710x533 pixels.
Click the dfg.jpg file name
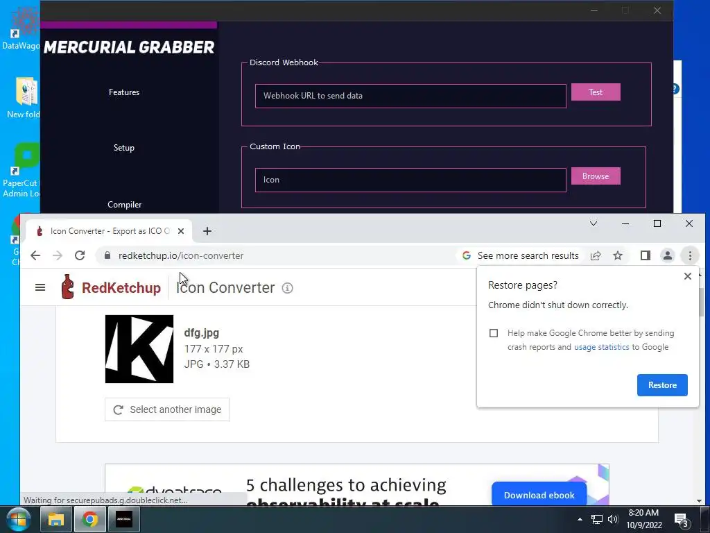point(202,332)
